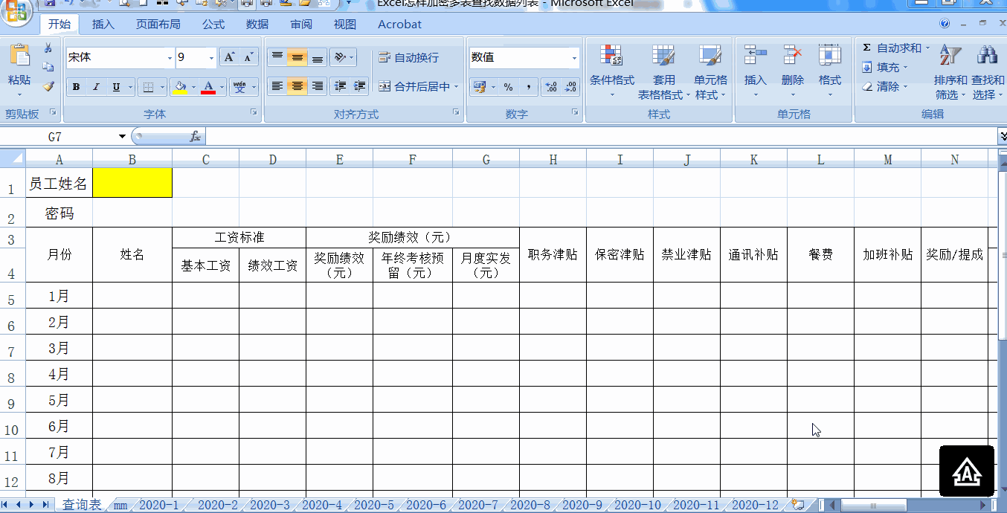Toggle bold formatting
Screen dimensions: 1007x513
75,87
